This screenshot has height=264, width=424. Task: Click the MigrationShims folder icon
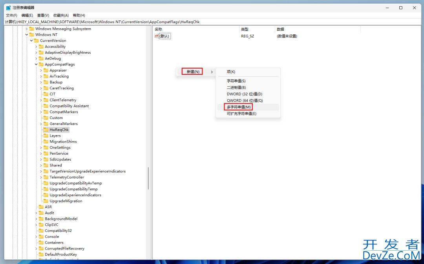46,141
